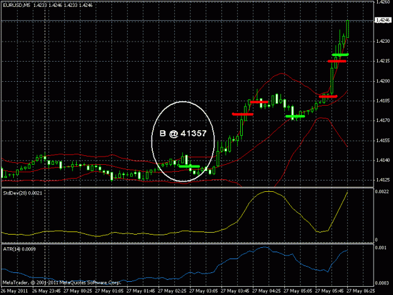Click the 27 May 05:45 time label
This screenshot has width=393, height=295.
[x=329, y=291]
